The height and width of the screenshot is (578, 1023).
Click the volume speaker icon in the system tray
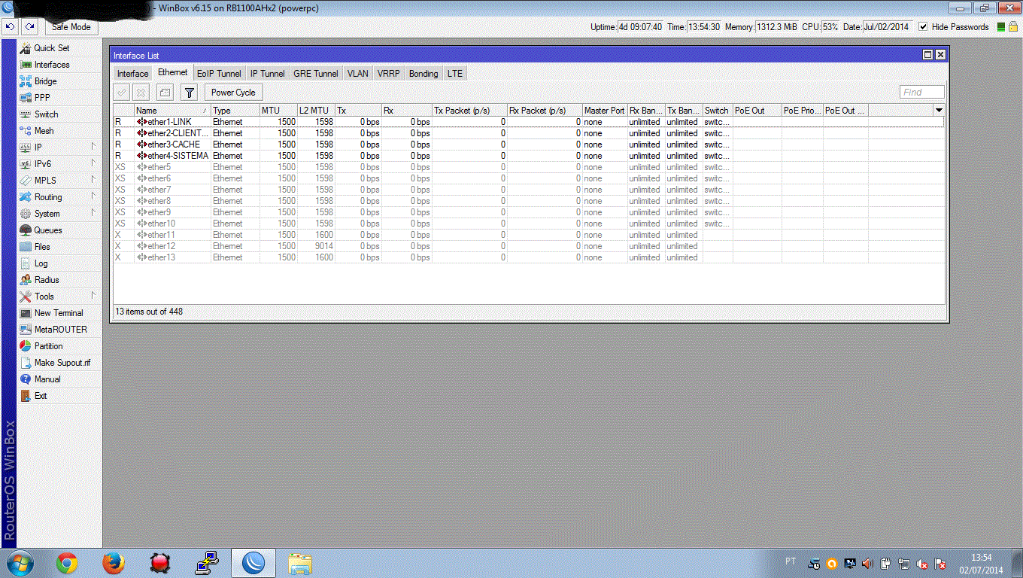click(867, 563)
